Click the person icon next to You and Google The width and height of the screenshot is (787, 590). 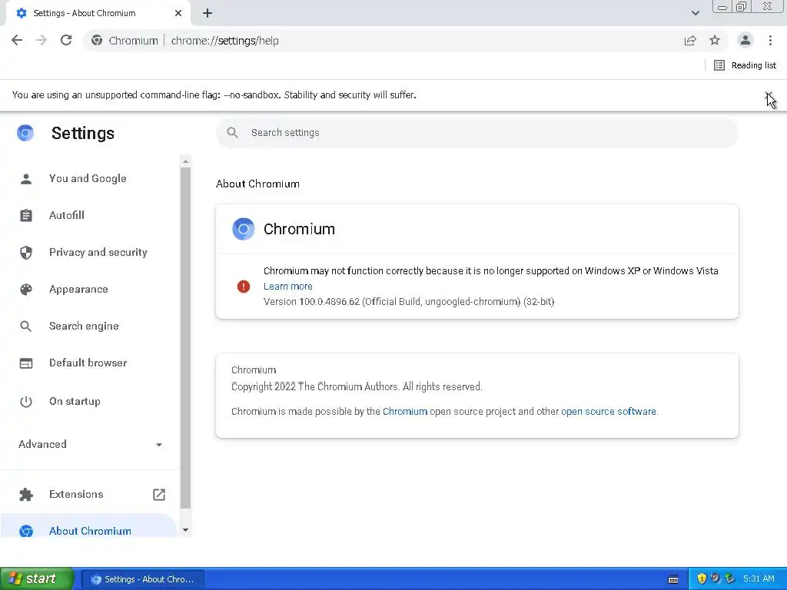[x=26, y=178]
